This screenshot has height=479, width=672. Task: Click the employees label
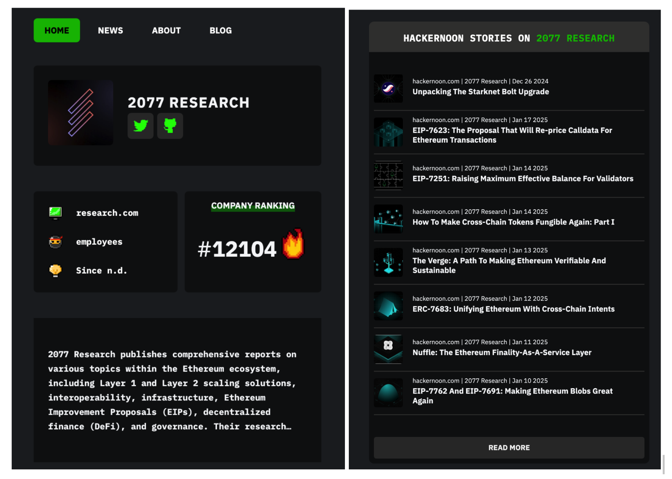click(99, 242)
